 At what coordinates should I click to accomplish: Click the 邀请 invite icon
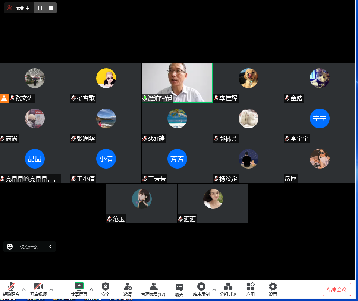coord(128,289)
